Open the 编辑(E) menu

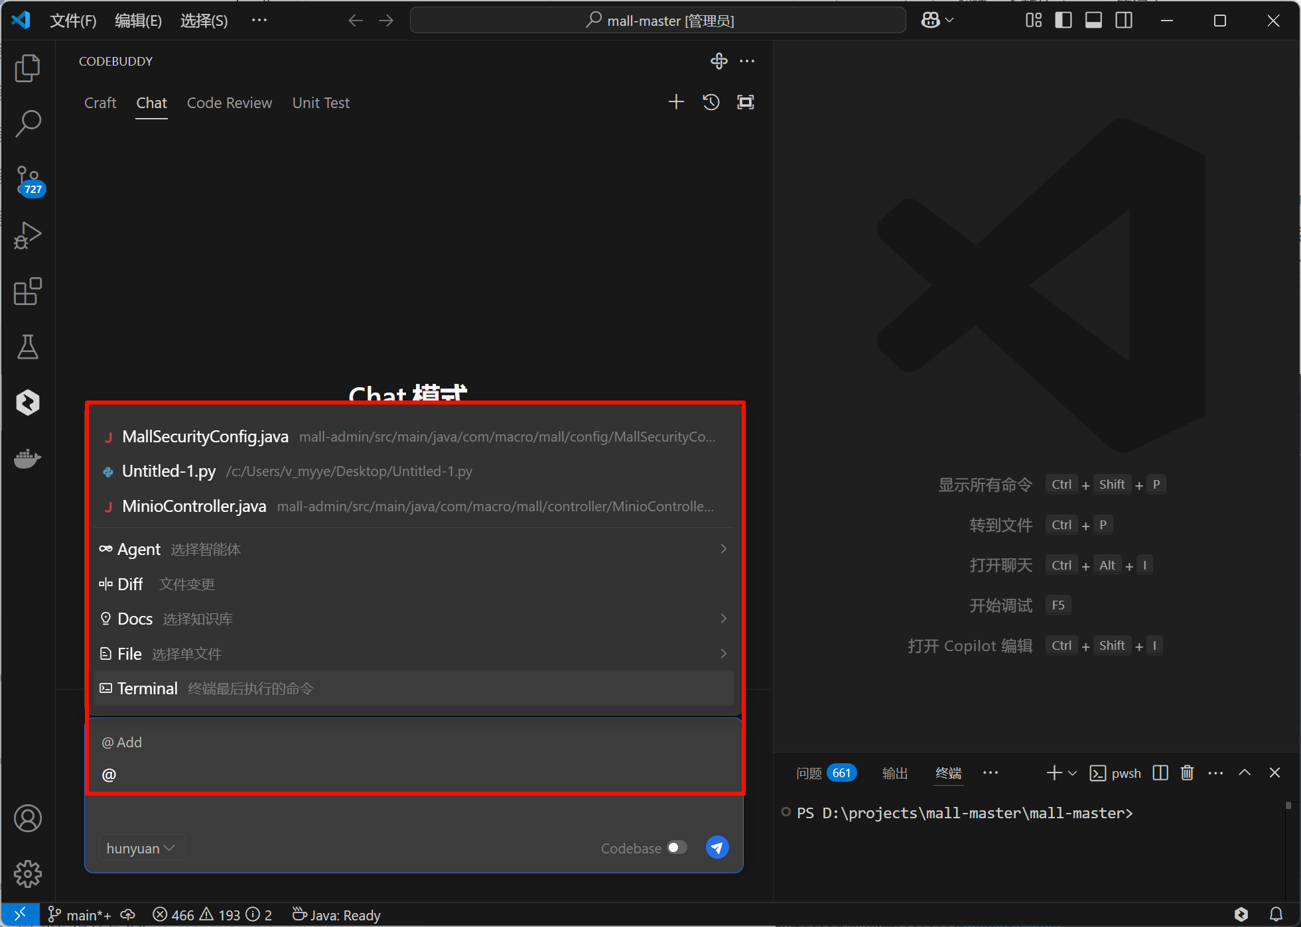[x=138, y=21]
